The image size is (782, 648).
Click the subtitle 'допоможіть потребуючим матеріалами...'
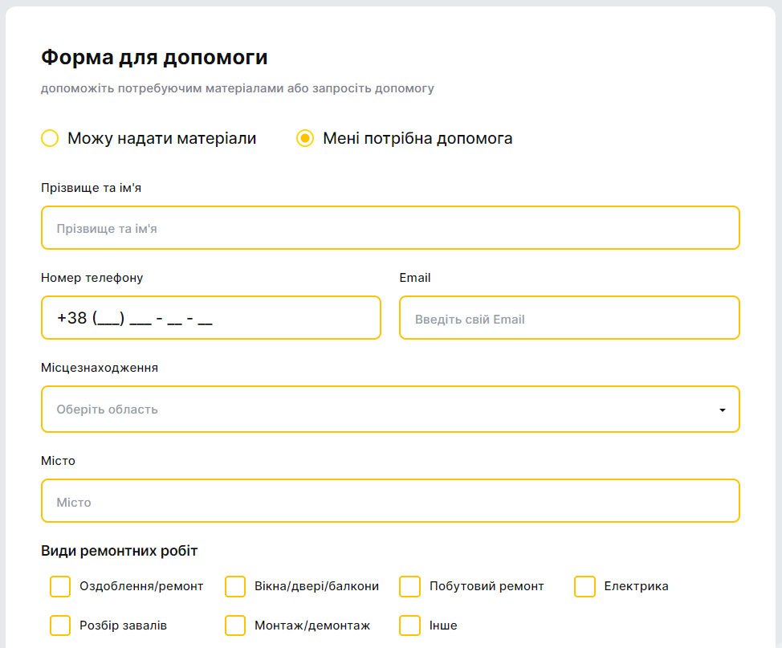[x=238, y=88]
